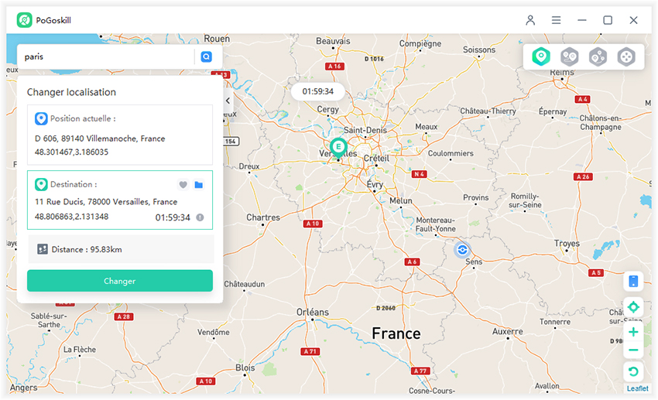Click the Provins label on the map
This screenshot has height=400, width=658.
476,197
